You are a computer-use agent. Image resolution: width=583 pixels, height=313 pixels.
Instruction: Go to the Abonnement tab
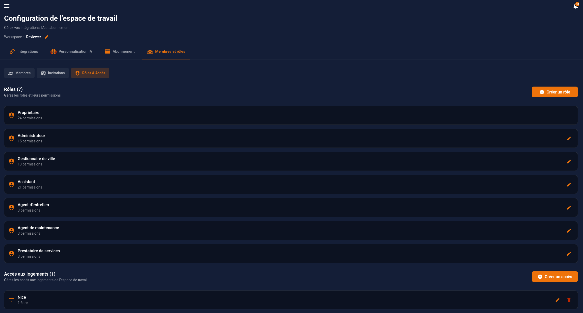click(x=120, y=51)
